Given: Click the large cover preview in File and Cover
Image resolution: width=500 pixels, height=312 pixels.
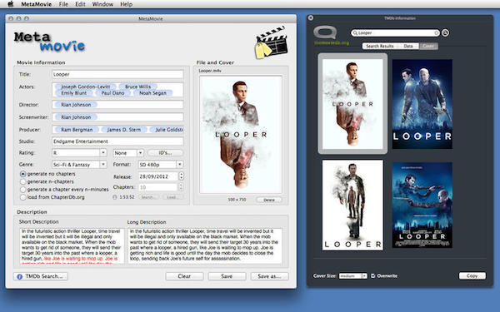Looking at the screenshot, I should (x=241, y=134).
